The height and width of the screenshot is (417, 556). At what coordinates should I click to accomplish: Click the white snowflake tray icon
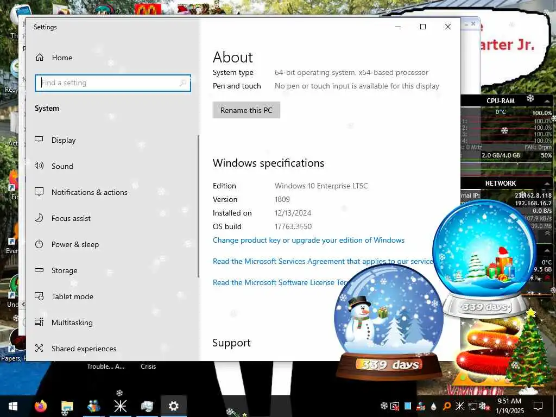[x=459, y=406]
